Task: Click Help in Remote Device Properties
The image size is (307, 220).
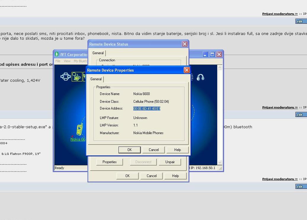Action: [178, 150]
